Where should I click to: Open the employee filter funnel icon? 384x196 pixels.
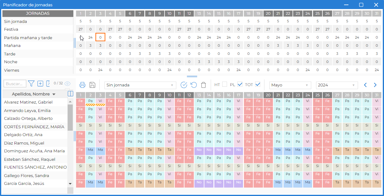[x=31, y=83]
